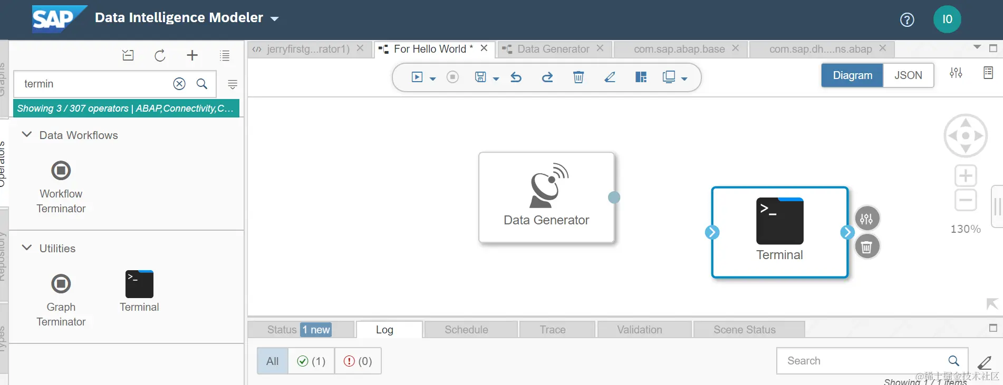Run the graph with play icon
This screenshot has width=1003, height=385.
click(417, 77)
